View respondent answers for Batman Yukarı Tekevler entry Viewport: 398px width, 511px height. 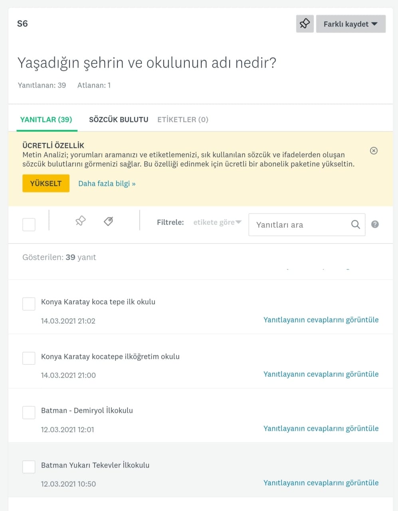click(321, 483)
